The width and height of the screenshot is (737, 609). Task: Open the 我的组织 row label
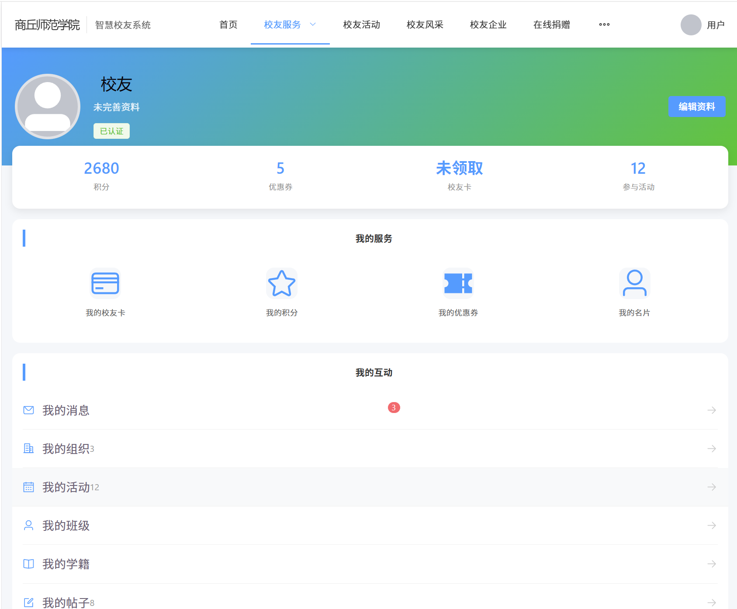66,449
